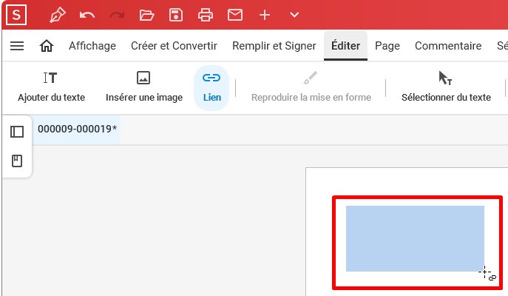
Task: Go to the Home screen icon
Action: [47, 46]
